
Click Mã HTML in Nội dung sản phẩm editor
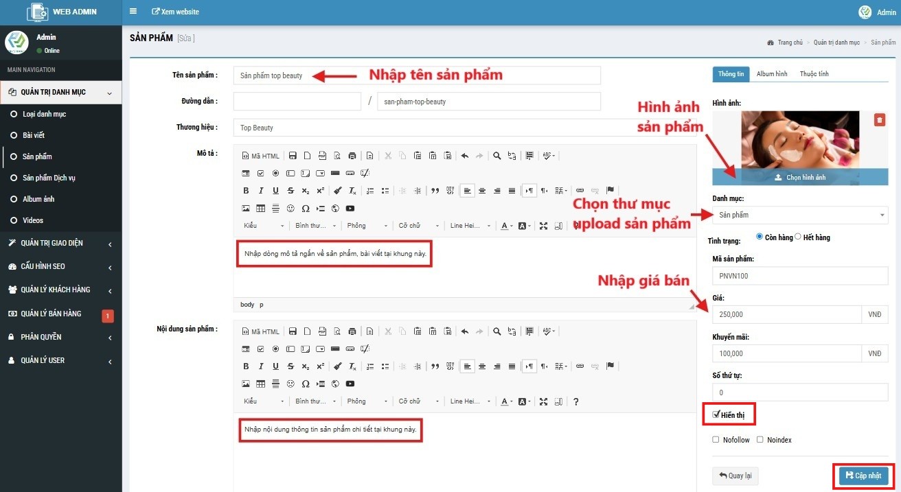(261, 331)
